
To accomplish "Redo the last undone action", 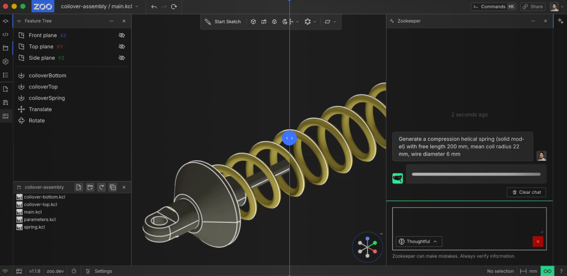I will point(164,6).
